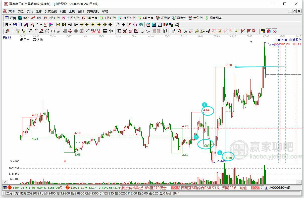
Task: Open the 帮助 menu
Action: coord(105,11)
